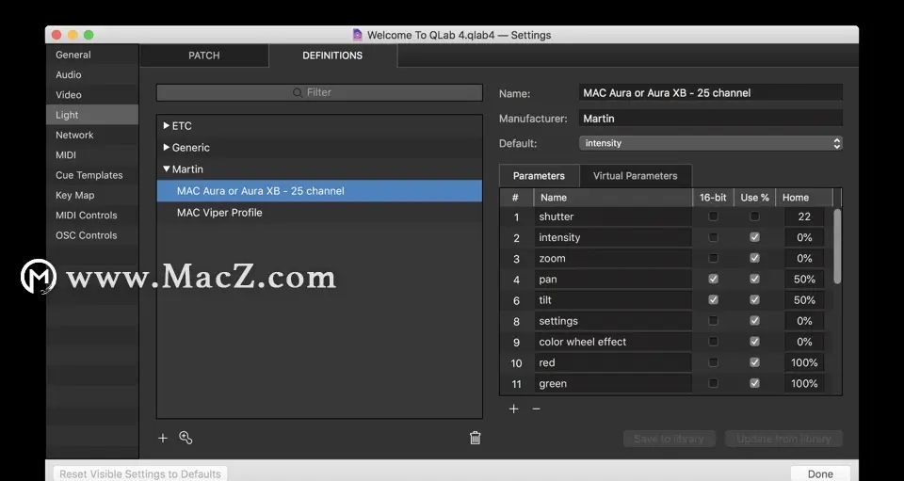Click the Done button

click(820, 473)
